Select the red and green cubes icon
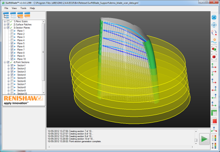The width and height of the screenshot is (220, 152). (214, 49)
